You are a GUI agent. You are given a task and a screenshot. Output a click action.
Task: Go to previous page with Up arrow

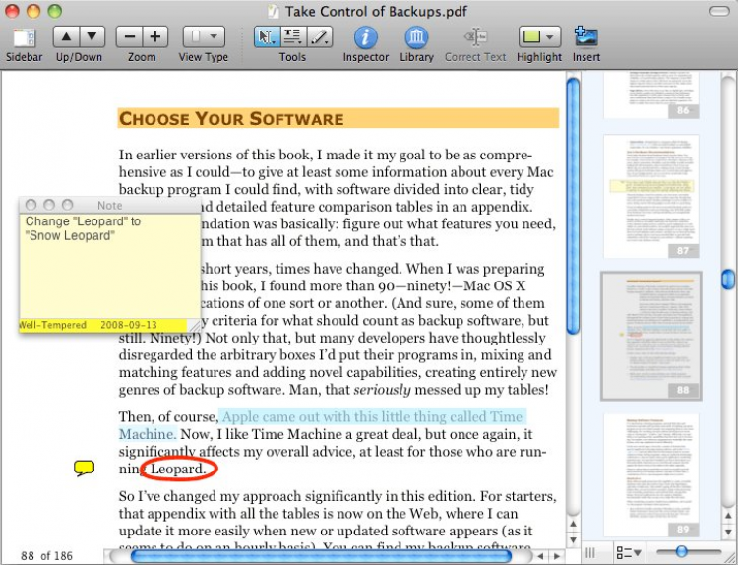(66, 36)
